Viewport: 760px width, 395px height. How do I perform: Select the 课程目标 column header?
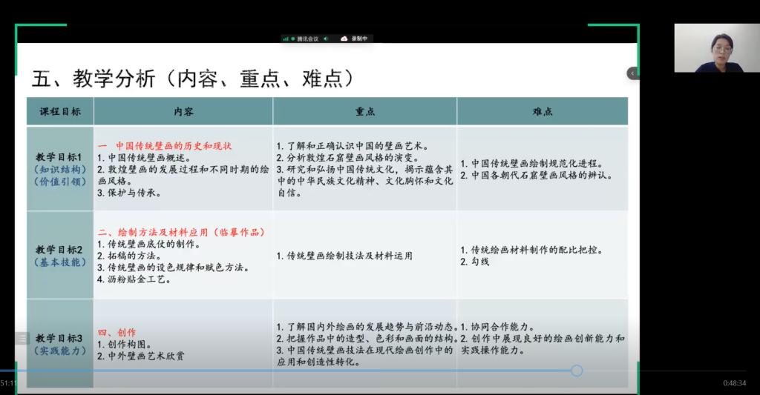pos(59,111)
